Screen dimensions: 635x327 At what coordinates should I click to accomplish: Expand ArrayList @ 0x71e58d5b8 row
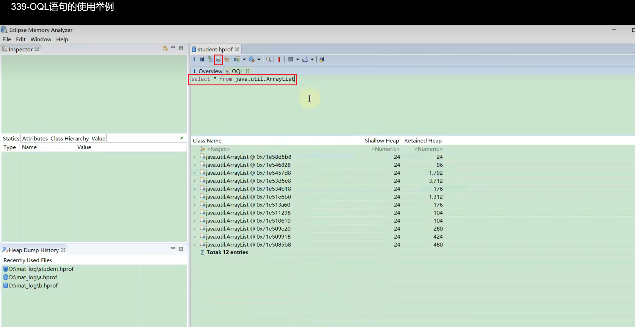tap(195, 157)
